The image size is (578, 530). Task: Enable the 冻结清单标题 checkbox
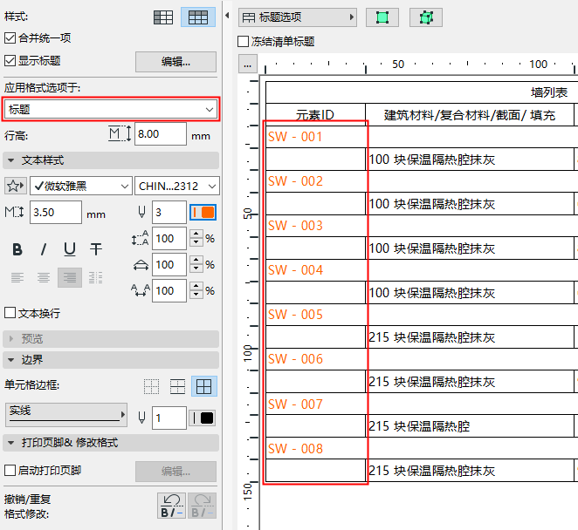[x=244, y=41]
